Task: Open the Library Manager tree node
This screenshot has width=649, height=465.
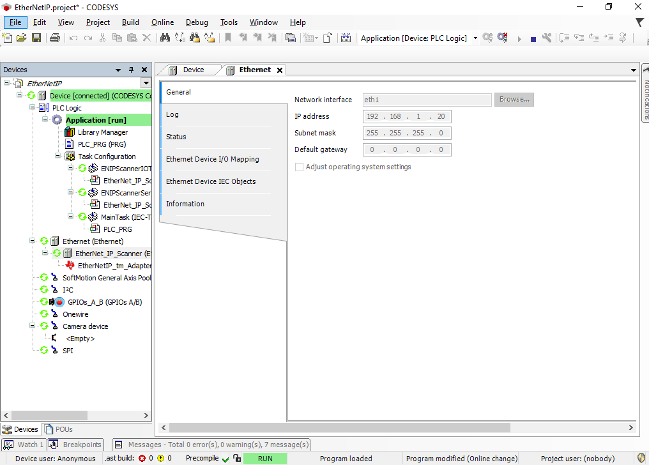Action: [x=102, y=132]
